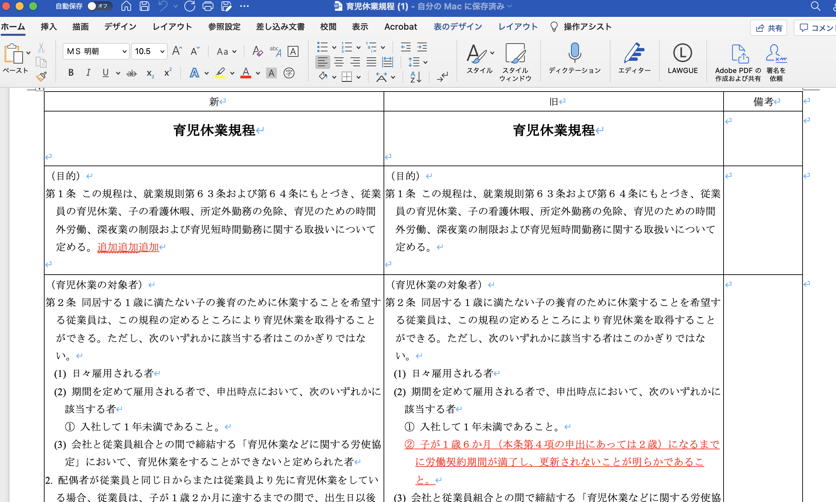The width and height of the screenshot is (836, 502).
Task: Click the print icon in title bar
Action: pyautogui.click(x=208, y=6)
